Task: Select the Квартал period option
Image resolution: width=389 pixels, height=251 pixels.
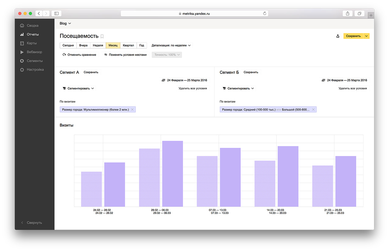Action: [x=128, y=46]
